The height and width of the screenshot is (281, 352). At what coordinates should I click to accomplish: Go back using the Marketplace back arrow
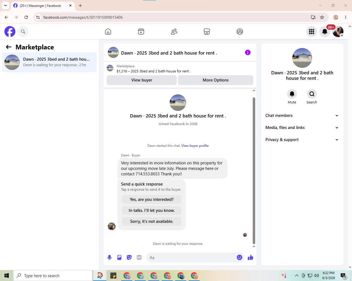9,47
